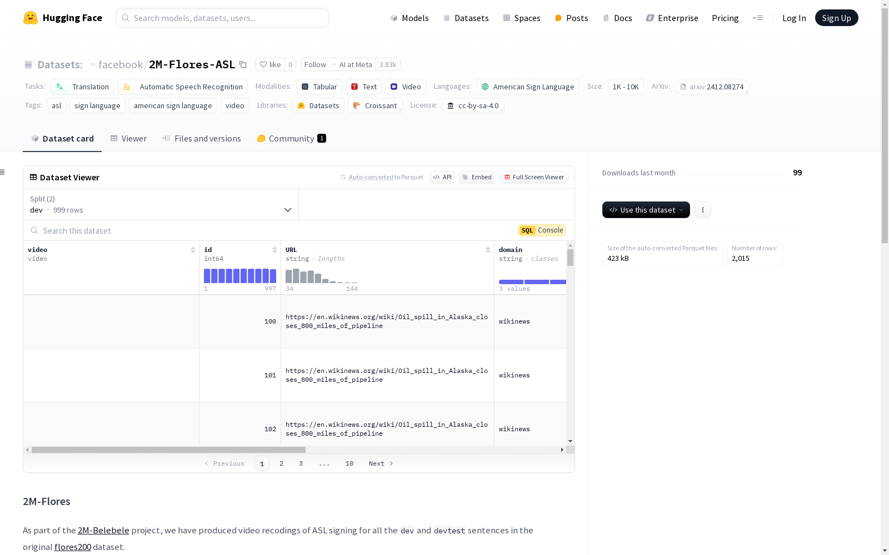Sort the URL column

[488, 250]
